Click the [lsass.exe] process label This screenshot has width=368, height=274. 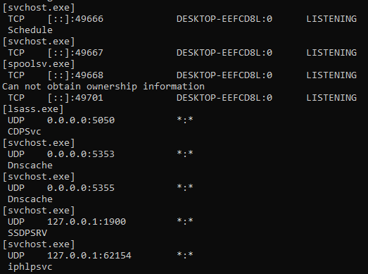click(x=33, y=109)
